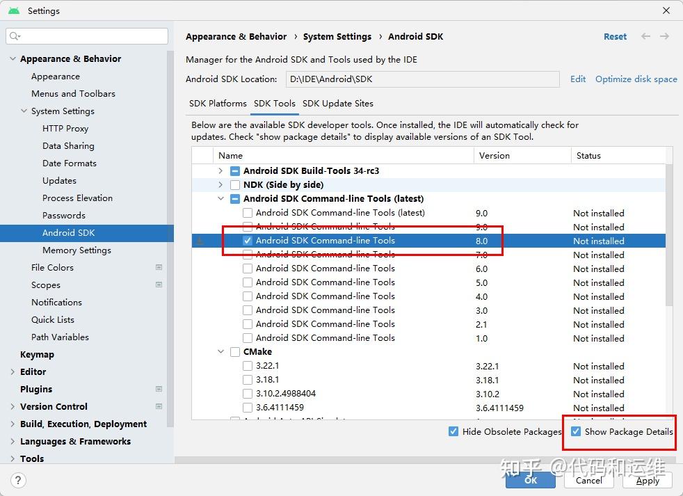The image size is (683, 496).
Task: Click the help question mark icon
Action: (x=19, y=480)
